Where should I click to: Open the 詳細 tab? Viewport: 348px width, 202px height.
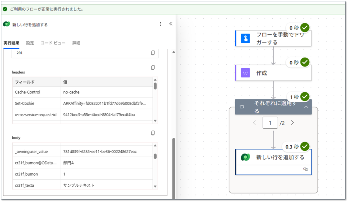(76, 43)
